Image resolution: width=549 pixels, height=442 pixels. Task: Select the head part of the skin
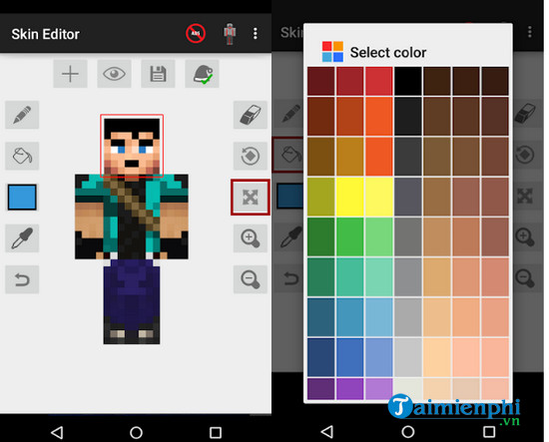132,146
